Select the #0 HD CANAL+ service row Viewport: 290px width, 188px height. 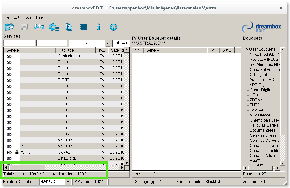point(64,152)
